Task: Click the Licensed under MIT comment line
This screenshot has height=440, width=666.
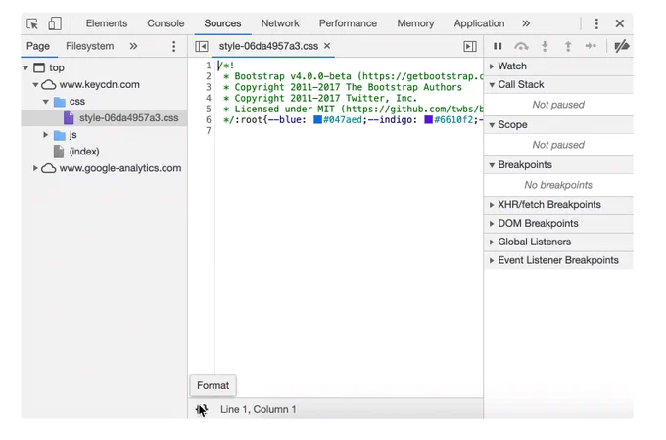Action: [353, 109]
